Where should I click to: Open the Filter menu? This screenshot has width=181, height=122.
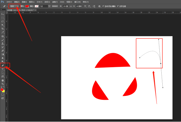coord(55,2)
